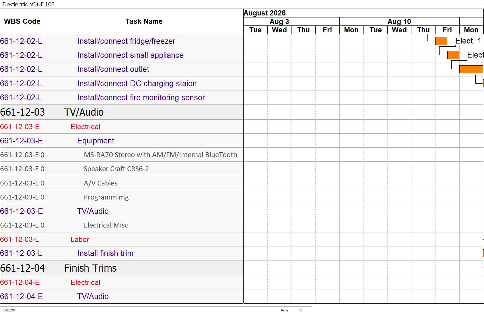Select the Equipment task row
This screenshot has width=484, height=314.
click(122, 141)
